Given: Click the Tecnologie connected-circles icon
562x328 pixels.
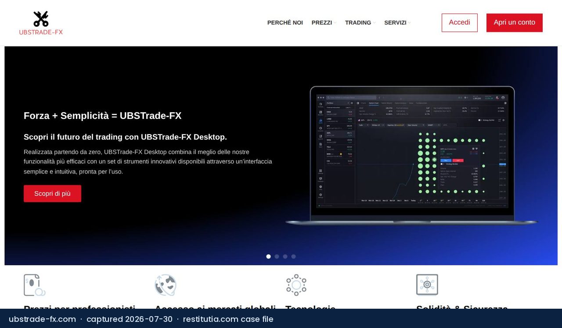Looking at the screenshot, I should click(x=296, y=285).
